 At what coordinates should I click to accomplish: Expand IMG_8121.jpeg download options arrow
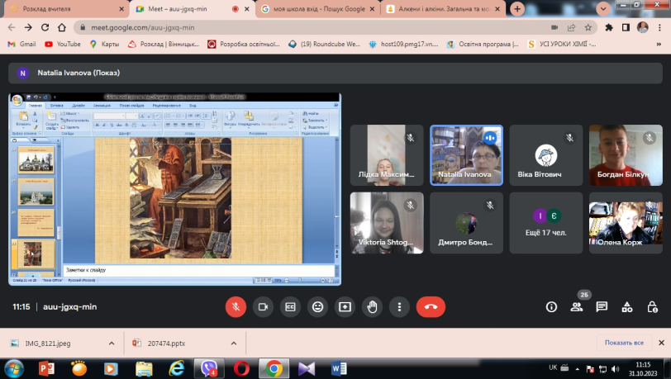coord(112,343)
